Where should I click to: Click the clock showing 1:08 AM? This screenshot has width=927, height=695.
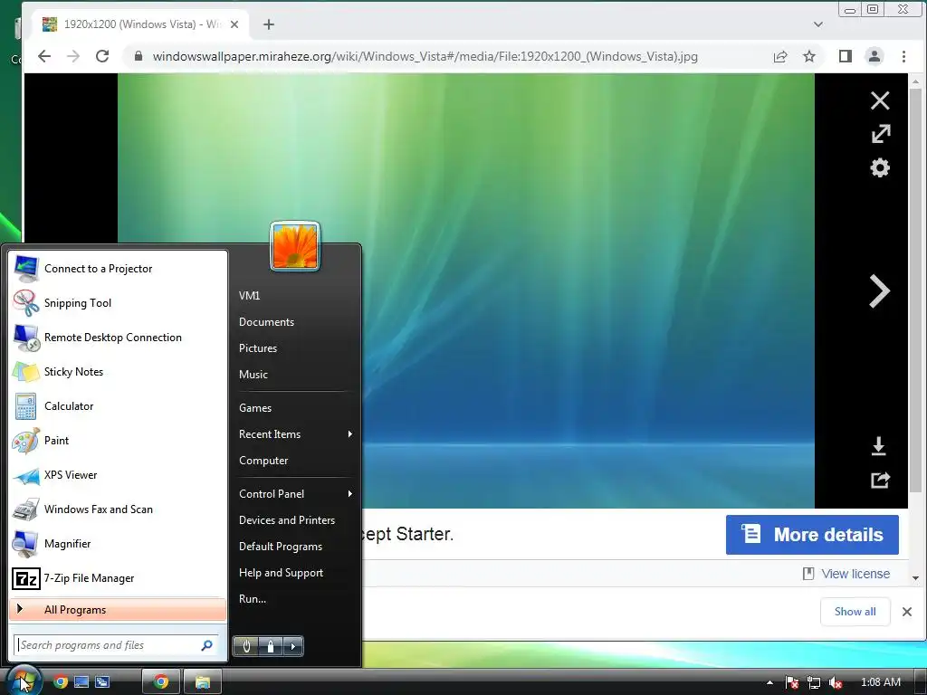pyautogui.click(x=880, y=682)
